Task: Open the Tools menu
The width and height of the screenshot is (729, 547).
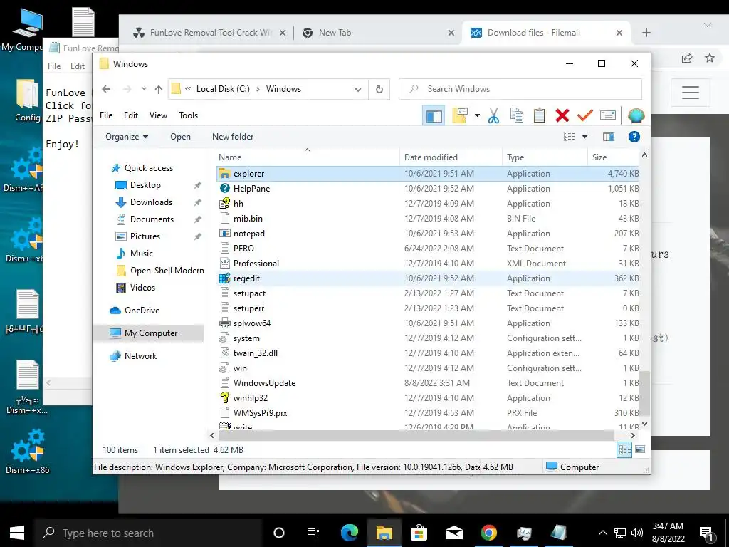Action: pyautogui.click(x=188, y=115)
